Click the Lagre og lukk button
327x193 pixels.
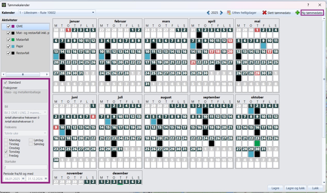point(295,188)
